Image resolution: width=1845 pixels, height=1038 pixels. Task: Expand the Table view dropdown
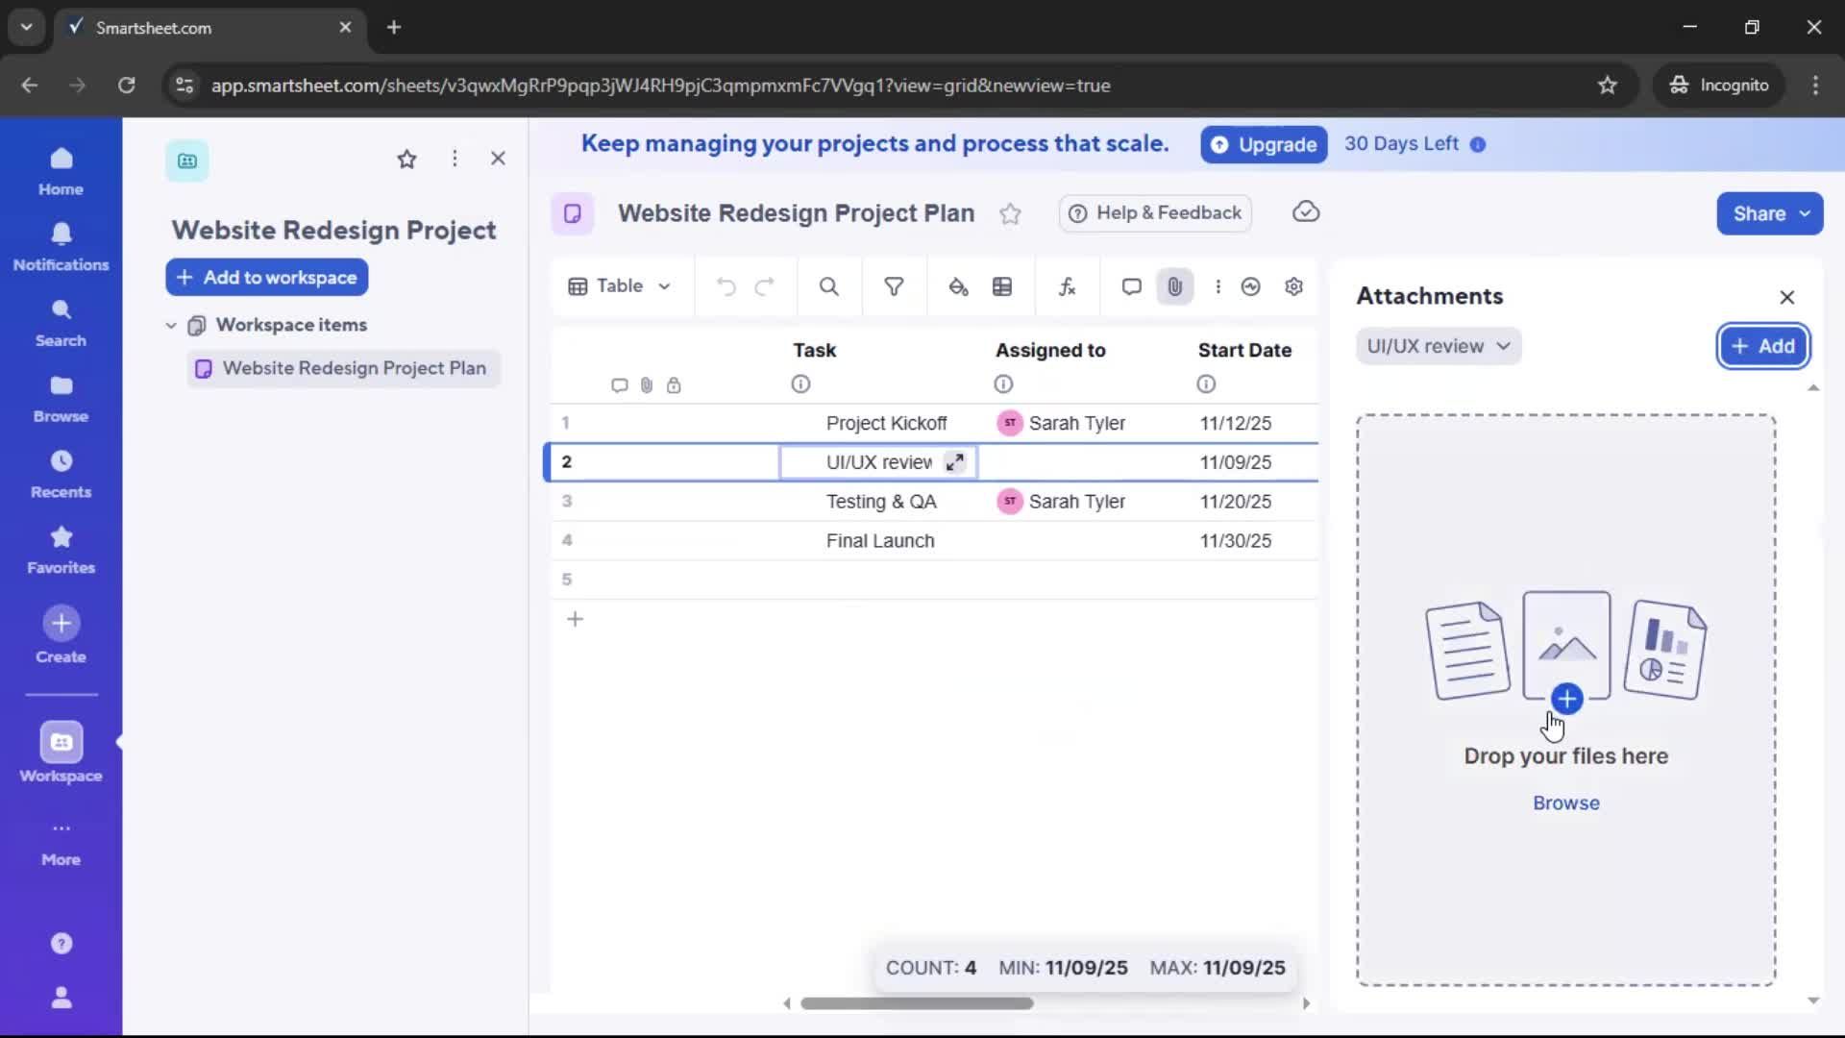point(620,286)
